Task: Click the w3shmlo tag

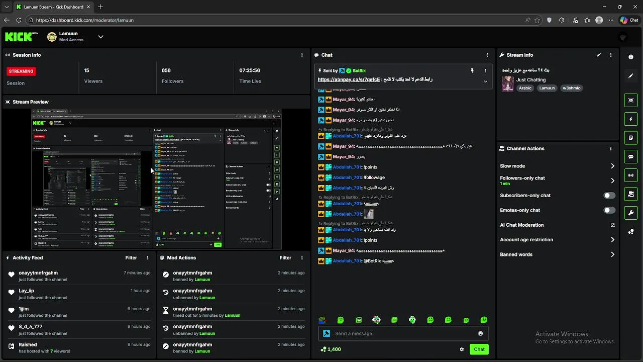Action: (x=572, y=88)
